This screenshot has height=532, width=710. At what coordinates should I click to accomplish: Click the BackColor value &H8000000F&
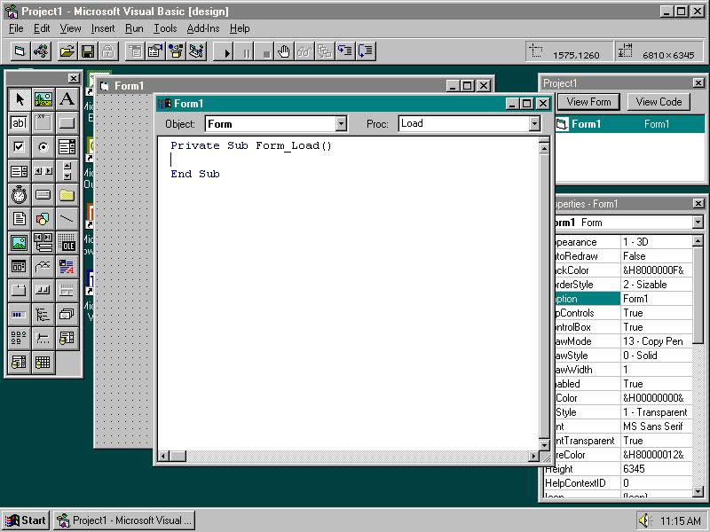coord(656,270)
